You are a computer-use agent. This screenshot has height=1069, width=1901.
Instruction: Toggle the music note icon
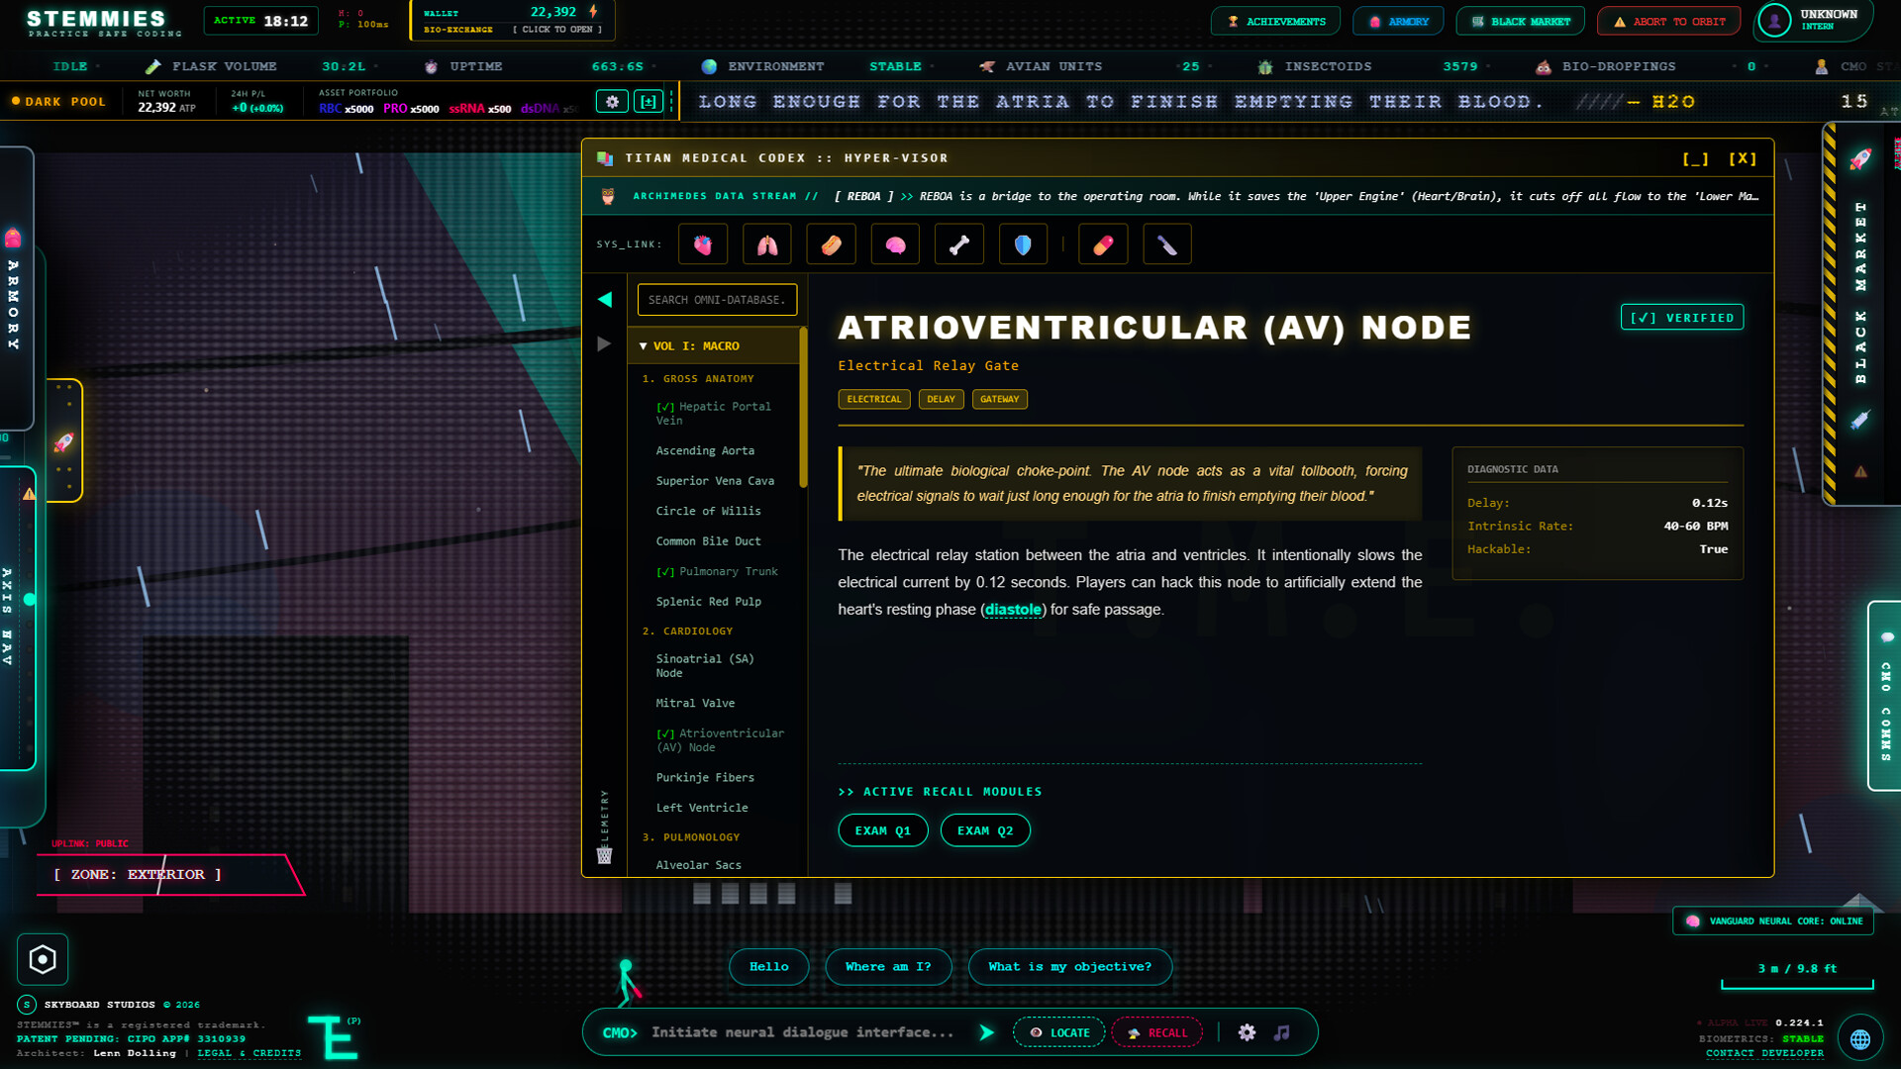point(1282,1032)
